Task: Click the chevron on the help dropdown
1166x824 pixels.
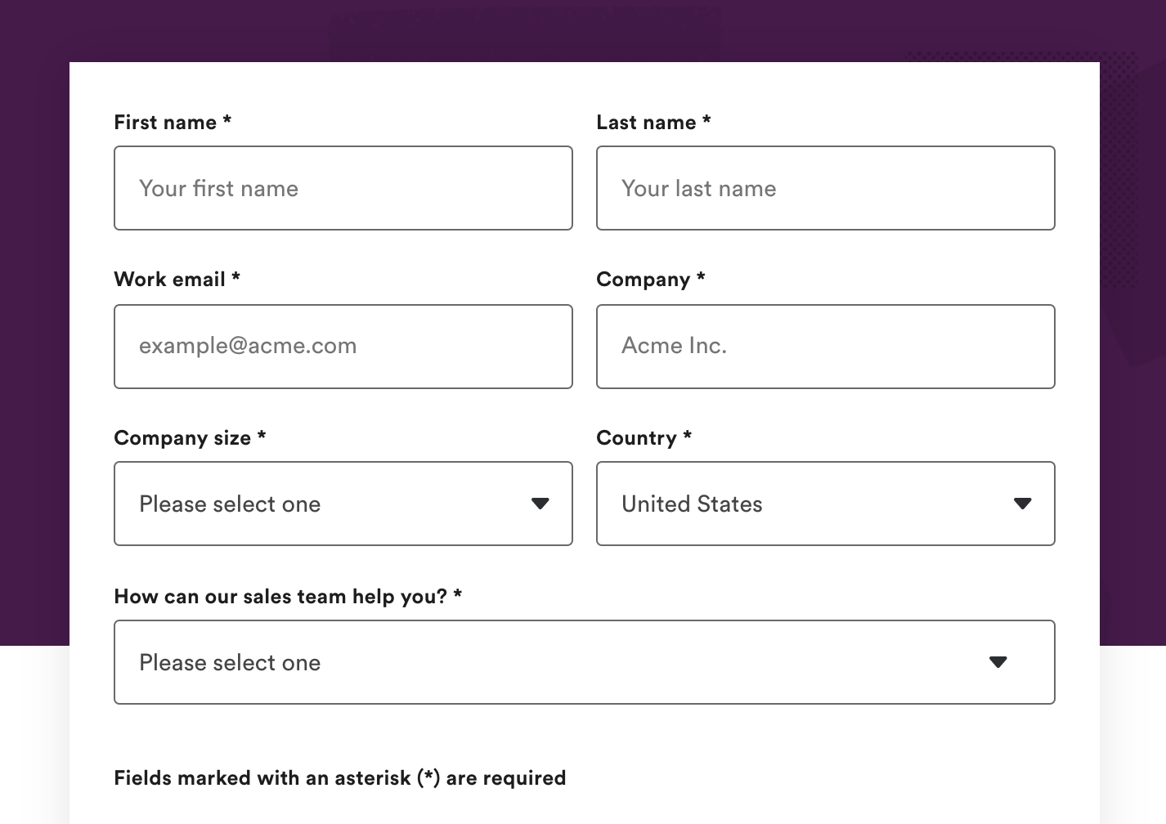Action: (x=998, y=662)
